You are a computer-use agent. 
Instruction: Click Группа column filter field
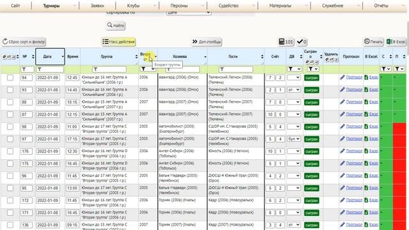coord(109,69)
